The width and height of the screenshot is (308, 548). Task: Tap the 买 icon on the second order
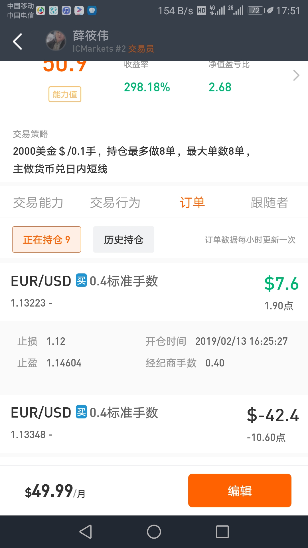coord(81,412)
